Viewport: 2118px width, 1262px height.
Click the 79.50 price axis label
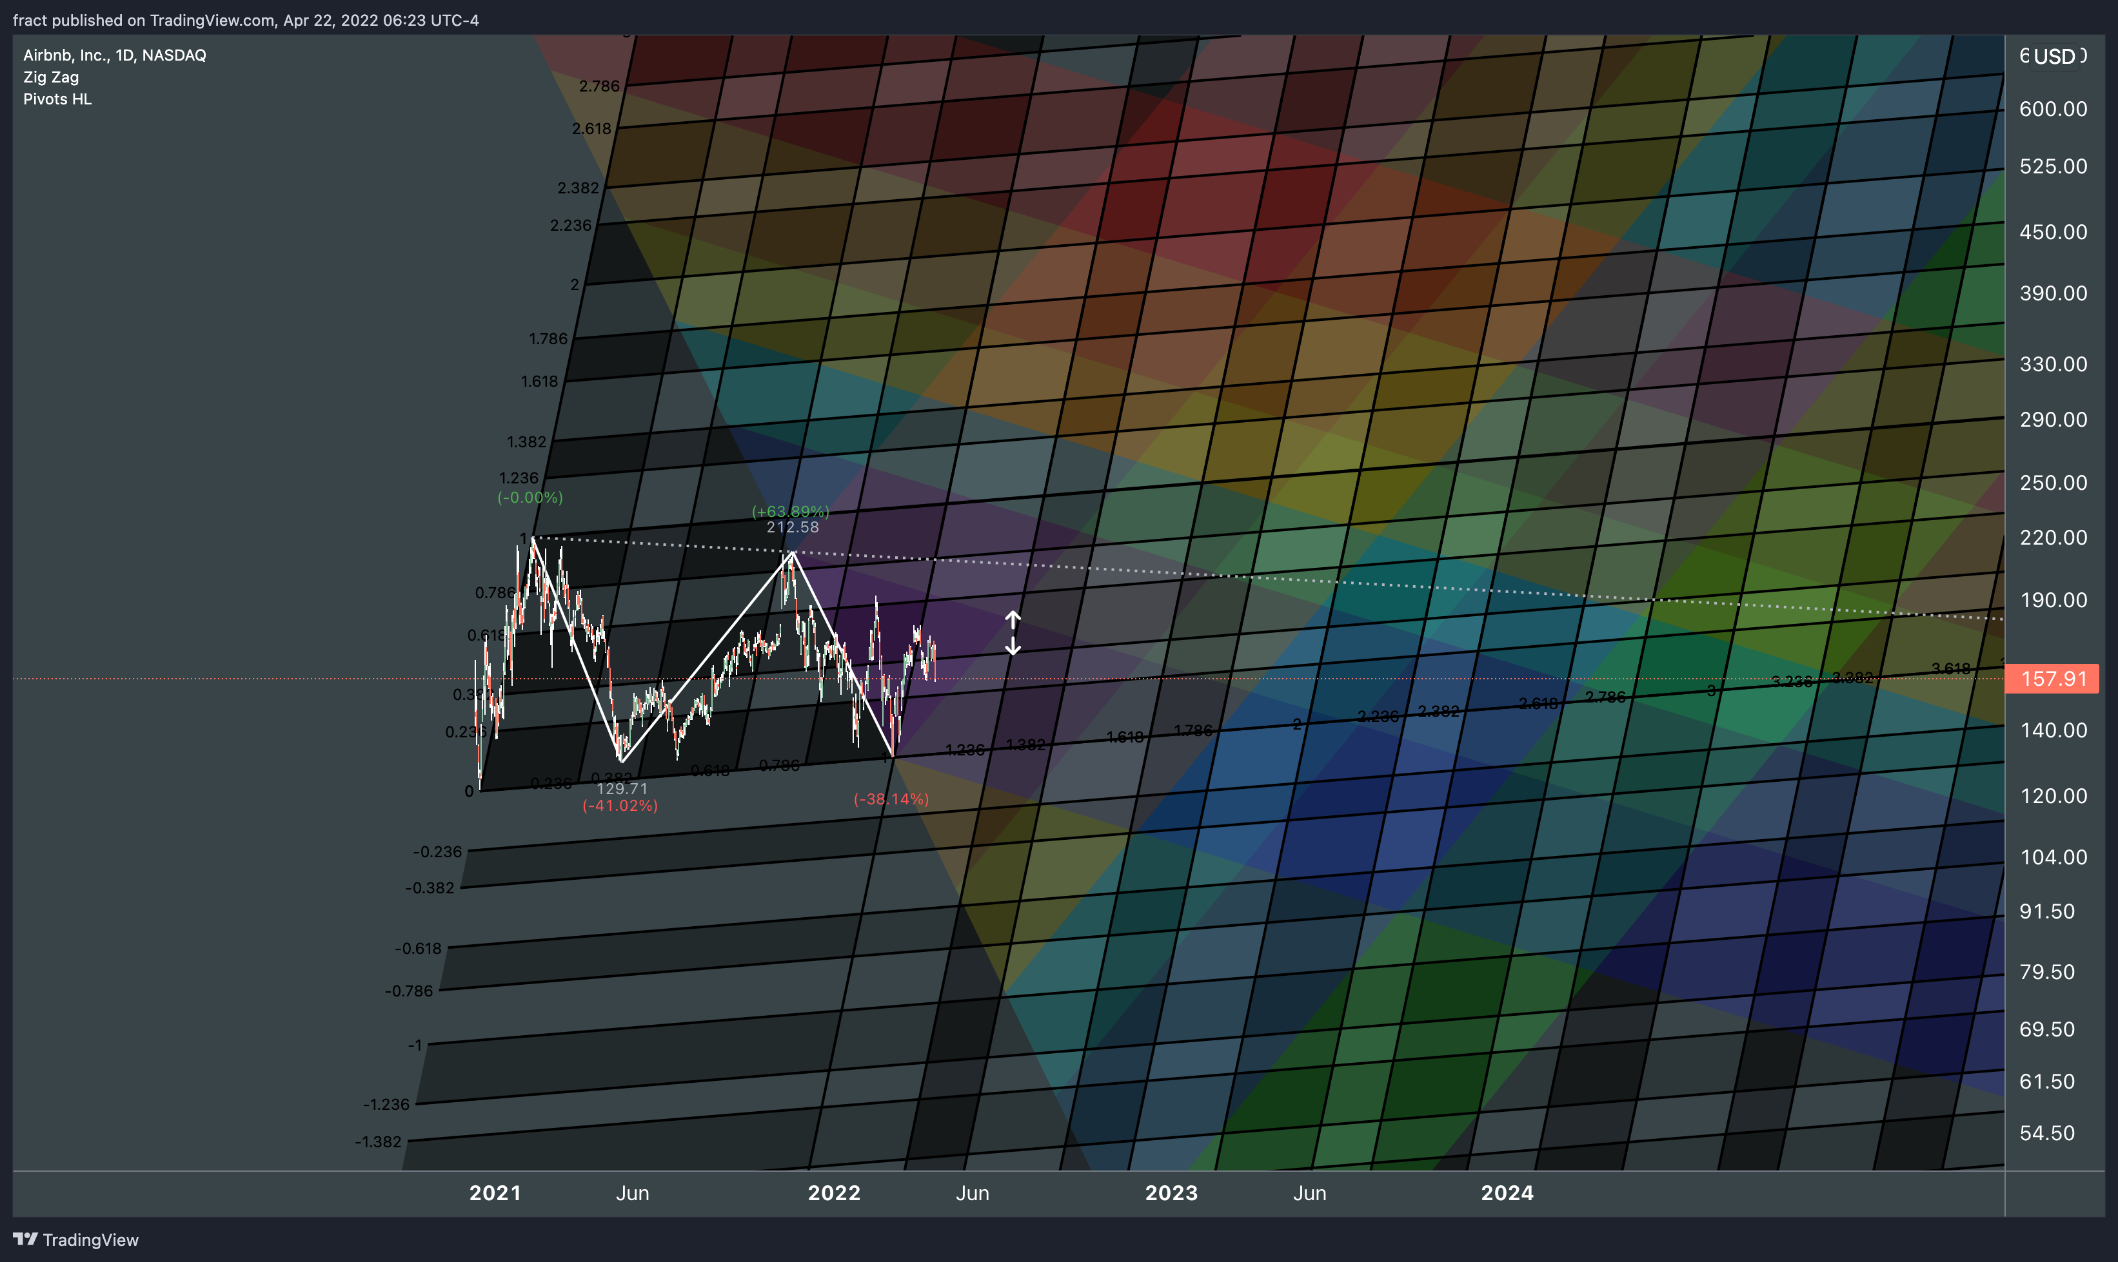2046,972
